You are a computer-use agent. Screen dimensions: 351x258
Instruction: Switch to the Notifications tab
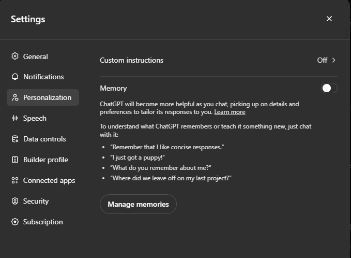click(x=43, y=77)
